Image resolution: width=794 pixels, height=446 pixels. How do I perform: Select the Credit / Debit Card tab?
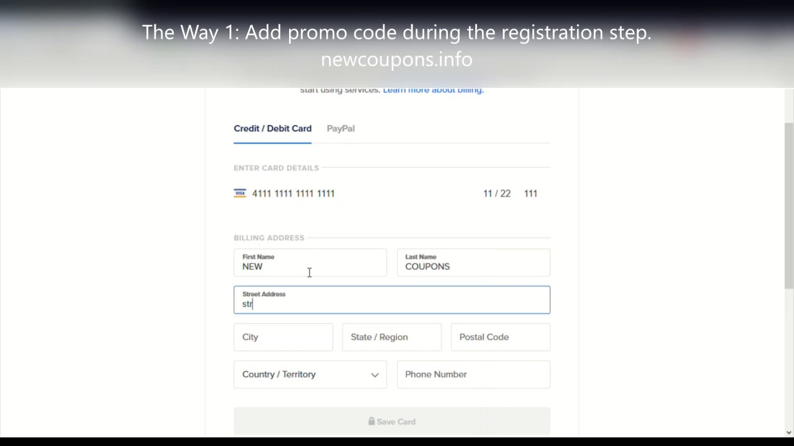pos(272,128)
